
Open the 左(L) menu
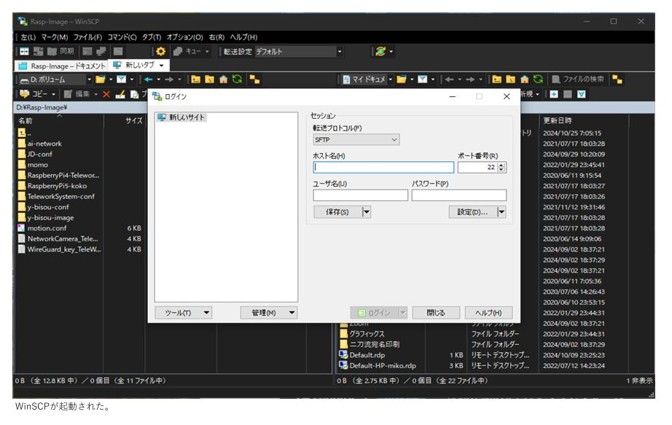click(28, 37)
